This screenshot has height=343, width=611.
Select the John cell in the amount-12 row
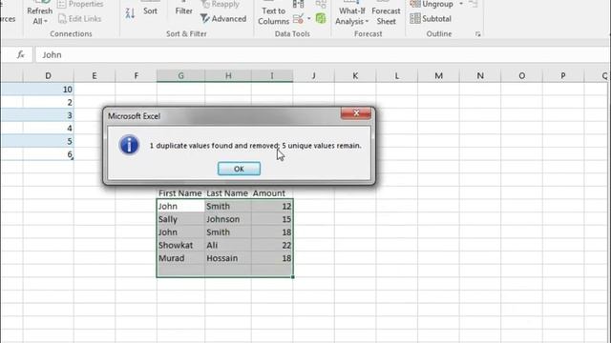[x=180, y=207]
